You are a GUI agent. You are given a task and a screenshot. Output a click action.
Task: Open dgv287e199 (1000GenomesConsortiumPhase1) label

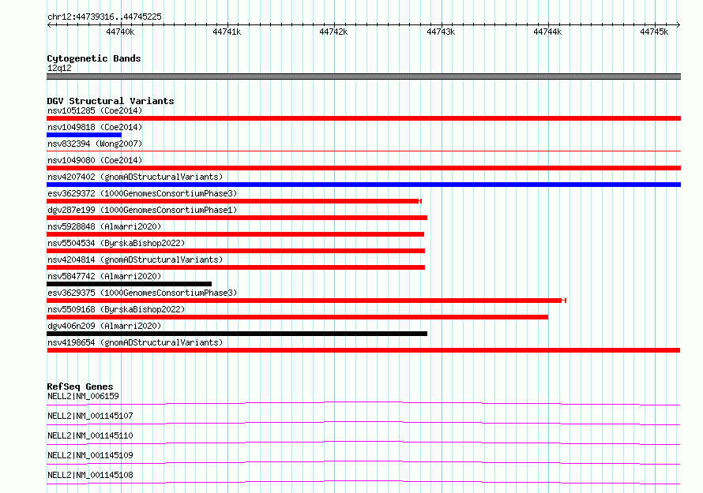point(142,210)
